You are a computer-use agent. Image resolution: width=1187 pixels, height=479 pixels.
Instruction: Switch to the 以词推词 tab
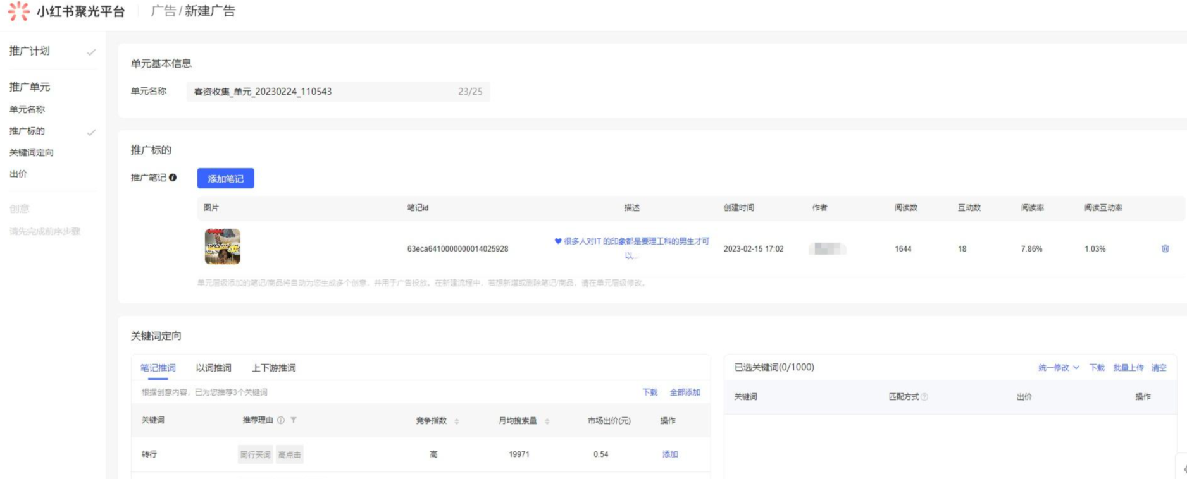[214, 368]
